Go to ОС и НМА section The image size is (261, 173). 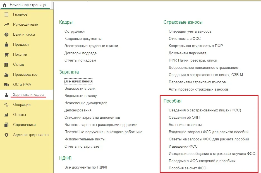(x=22, y=85)
